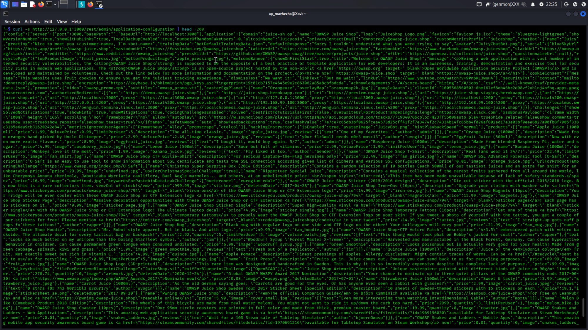Click the terminal window title ap_mavhezha@Xavi

click(x=287, y=14)
